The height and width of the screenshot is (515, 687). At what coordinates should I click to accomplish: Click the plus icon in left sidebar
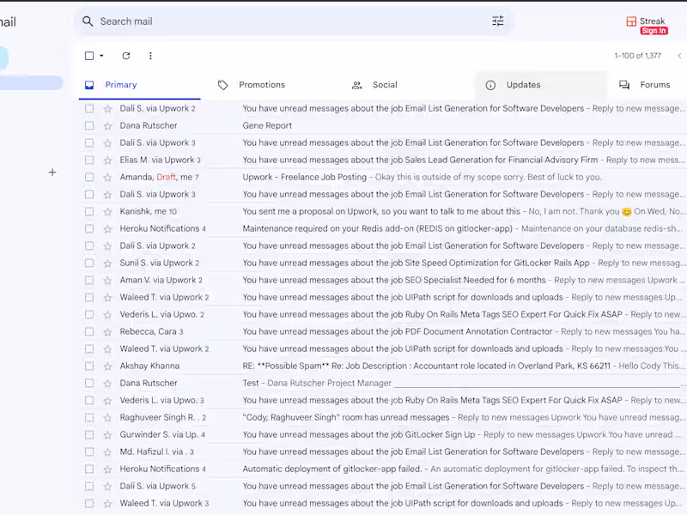[52, 173]
